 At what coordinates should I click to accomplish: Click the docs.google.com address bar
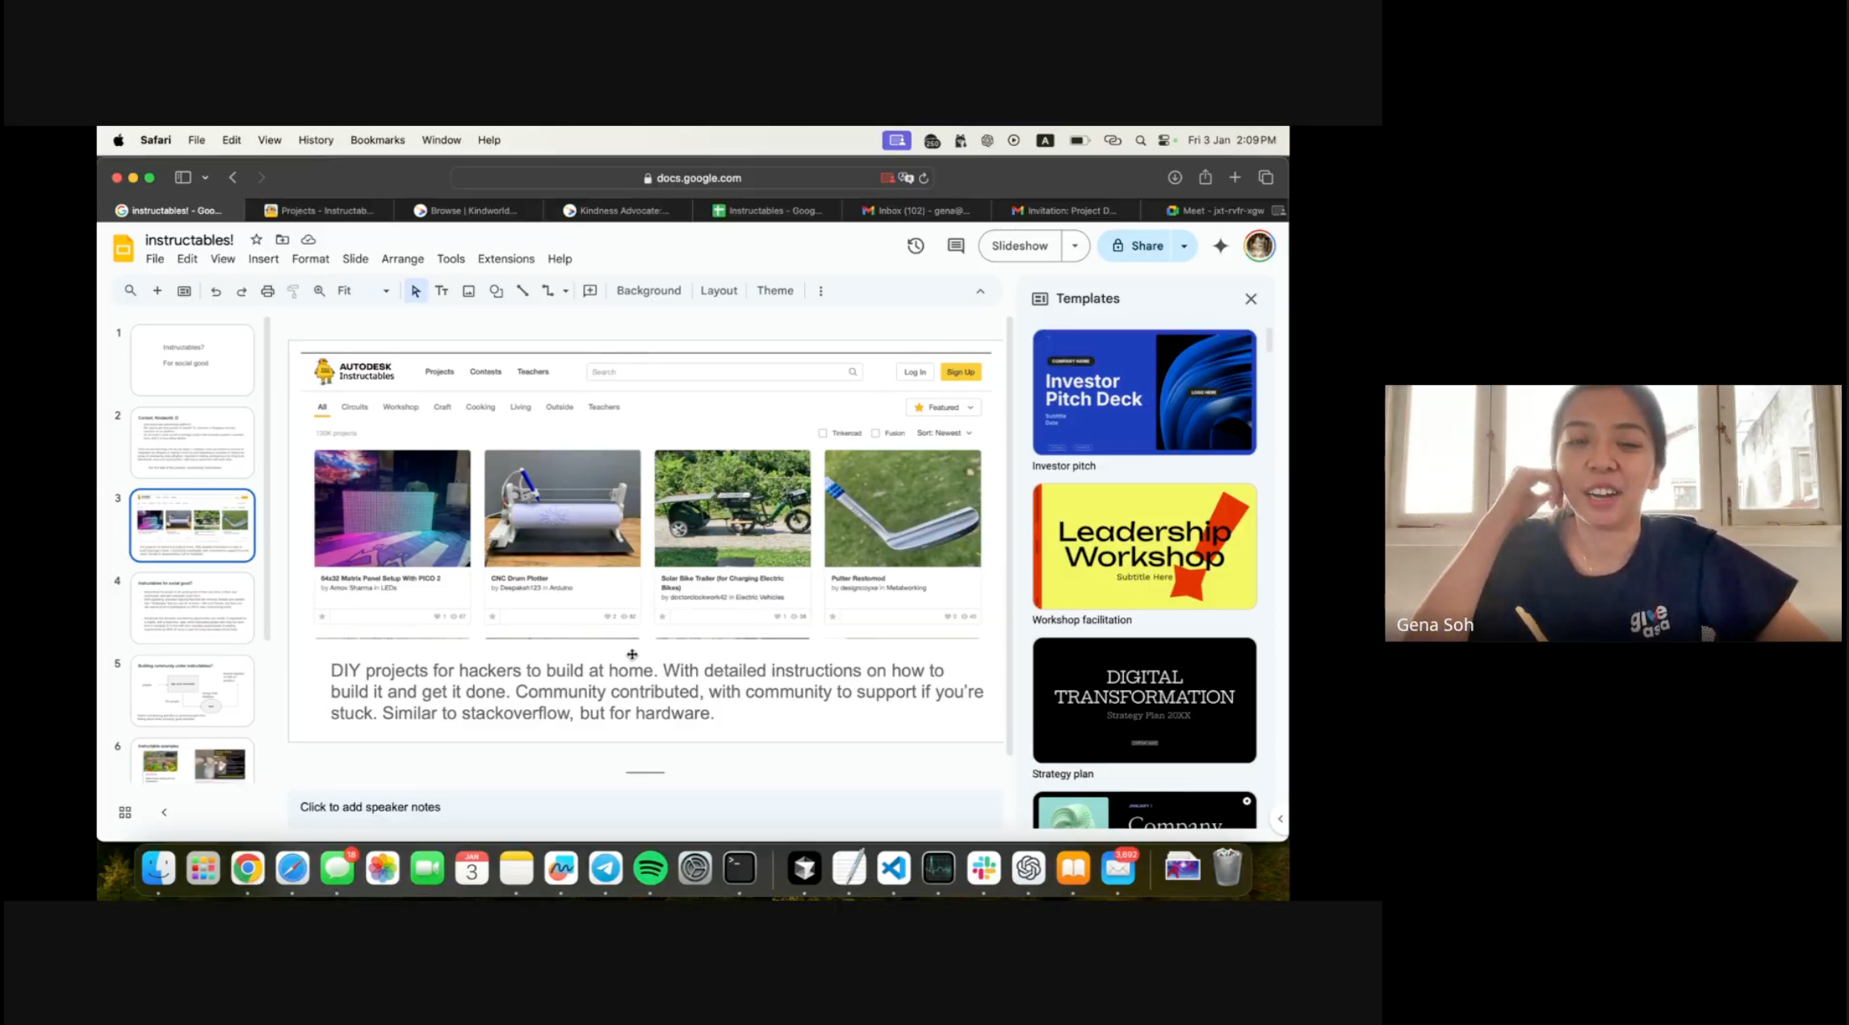pyautogui.click(x=692, y=178)
